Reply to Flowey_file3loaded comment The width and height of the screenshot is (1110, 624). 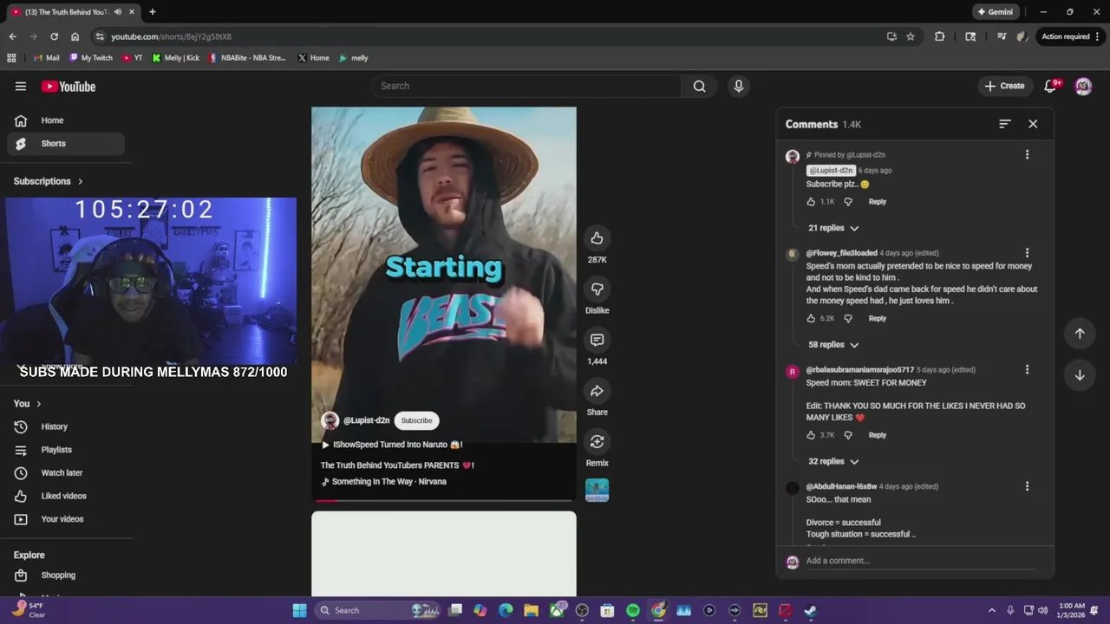point(878,319)
